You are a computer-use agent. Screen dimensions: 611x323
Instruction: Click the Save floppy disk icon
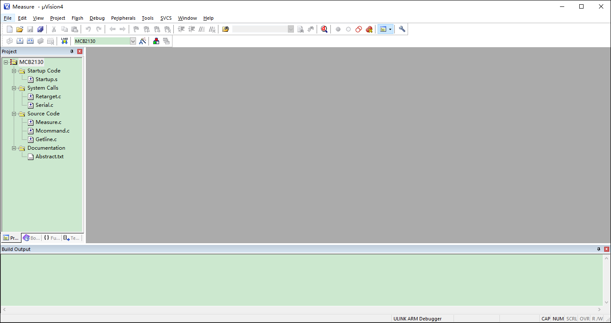[x=30, y=29]
